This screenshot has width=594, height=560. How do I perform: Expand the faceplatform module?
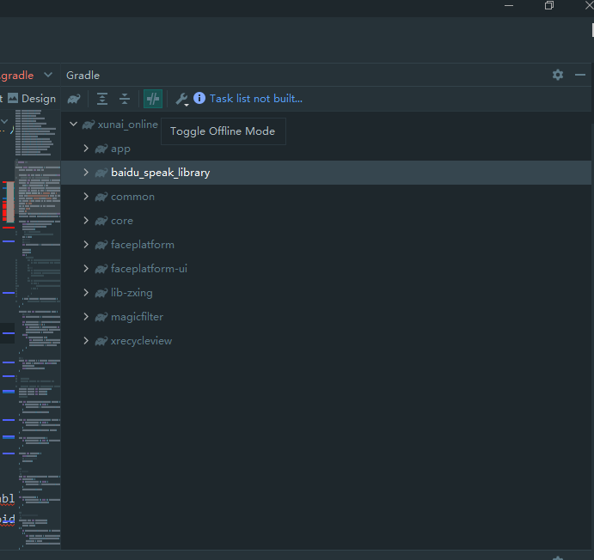(86, 245)
